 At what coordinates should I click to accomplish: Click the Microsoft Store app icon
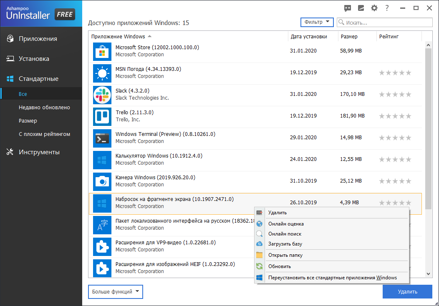point(102,52)
